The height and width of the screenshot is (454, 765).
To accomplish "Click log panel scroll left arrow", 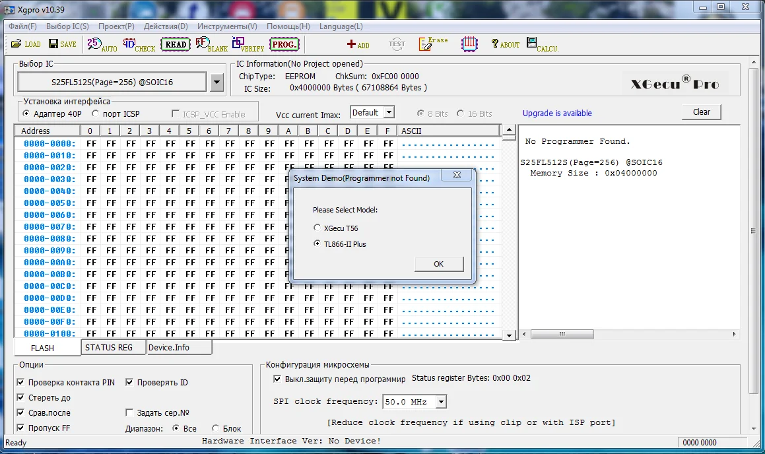I will (524, 334).
